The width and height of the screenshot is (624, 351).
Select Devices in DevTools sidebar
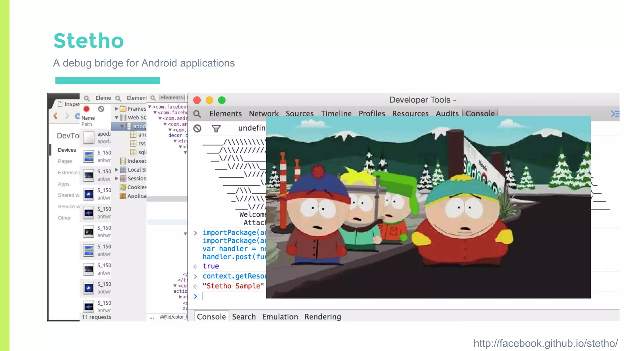coord(67,150)
